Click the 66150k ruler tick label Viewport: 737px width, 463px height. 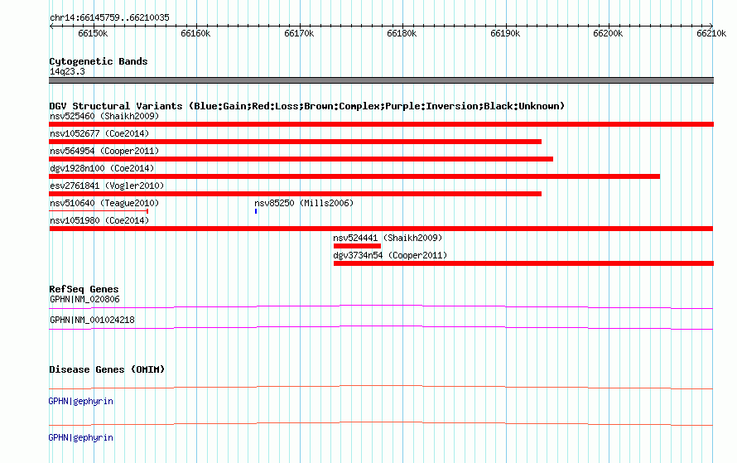[x=93, y=33]
